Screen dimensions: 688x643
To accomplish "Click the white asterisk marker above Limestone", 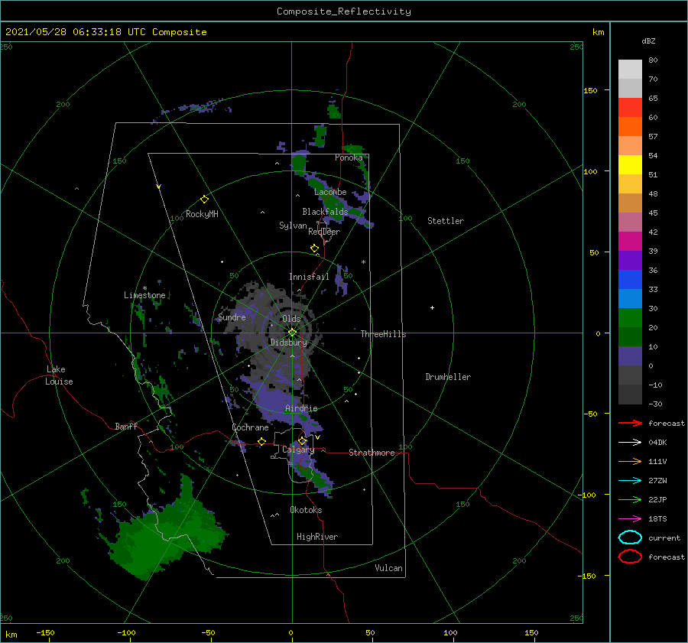I will (144, 288).
